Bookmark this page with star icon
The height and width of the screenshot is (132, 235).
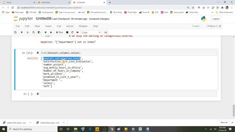click(193, 8)
